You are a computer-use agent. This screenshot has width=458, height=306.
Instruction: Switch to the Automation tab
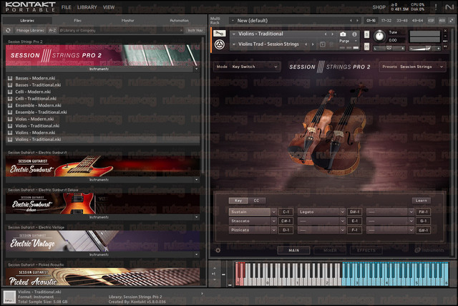coord(180,21)
